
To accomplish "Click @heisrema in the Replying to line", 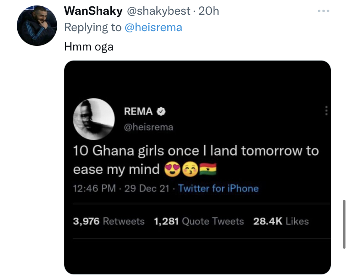I will coord(153,28).
